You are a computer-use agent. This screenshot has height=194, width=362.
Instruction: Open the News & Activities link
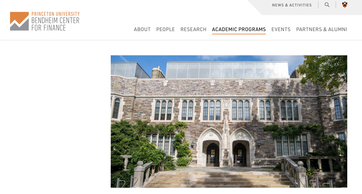pyautogui.click(x=292, y=5)
